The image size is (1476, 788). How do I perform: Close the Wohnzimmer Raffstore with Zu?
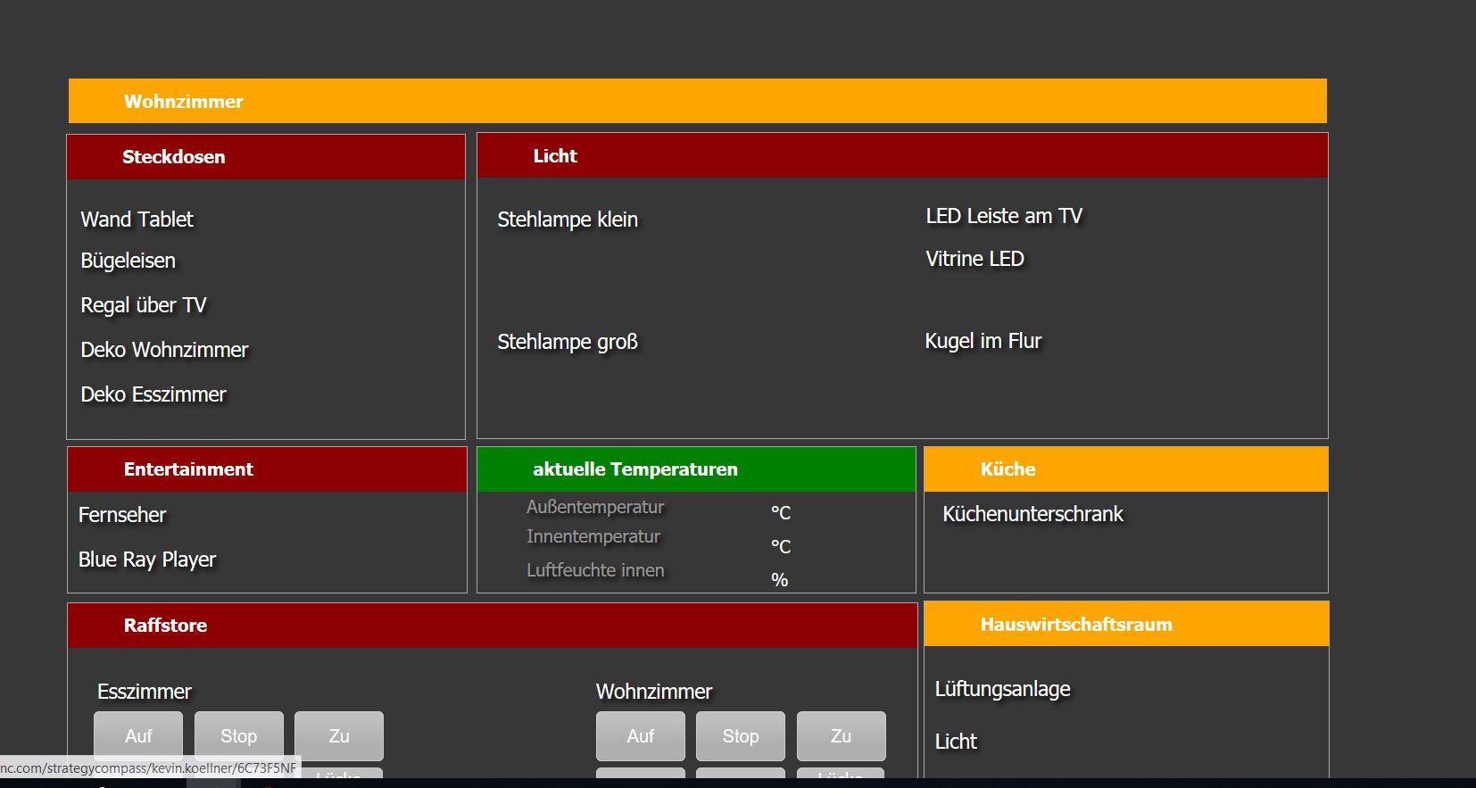842,736
